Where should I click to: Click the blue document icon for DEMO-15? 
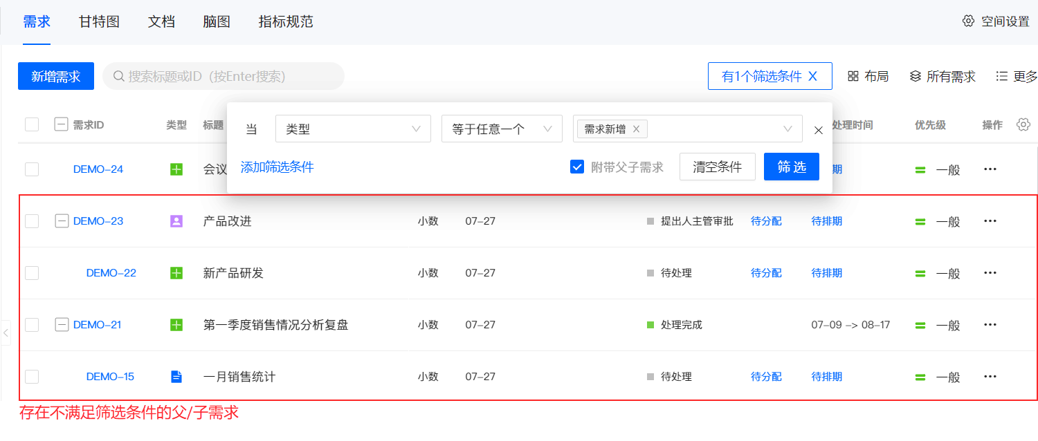tap(176, 377)
